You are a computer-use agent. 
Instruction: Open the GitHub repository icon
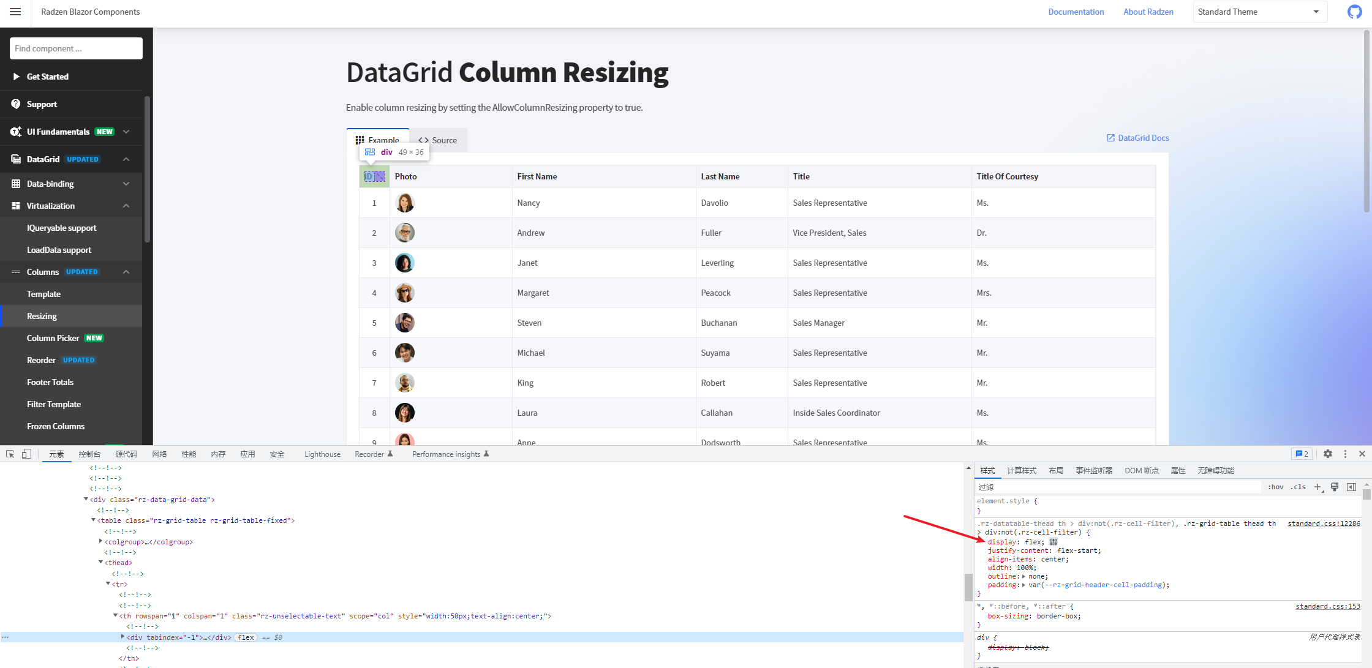1354,12
